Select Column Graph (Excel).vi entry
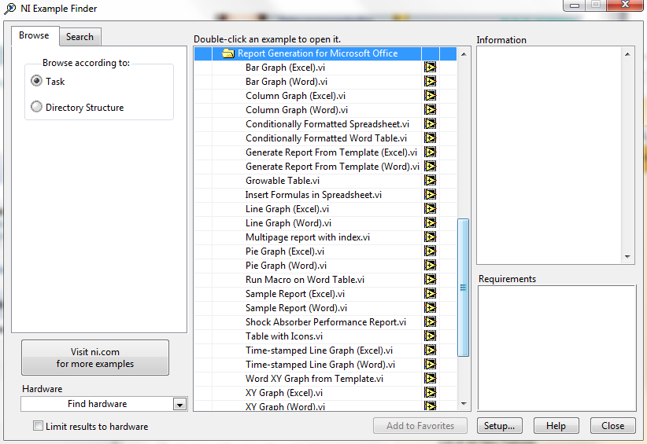The width and height of the screenshot is (647, 444). point(295,96)
